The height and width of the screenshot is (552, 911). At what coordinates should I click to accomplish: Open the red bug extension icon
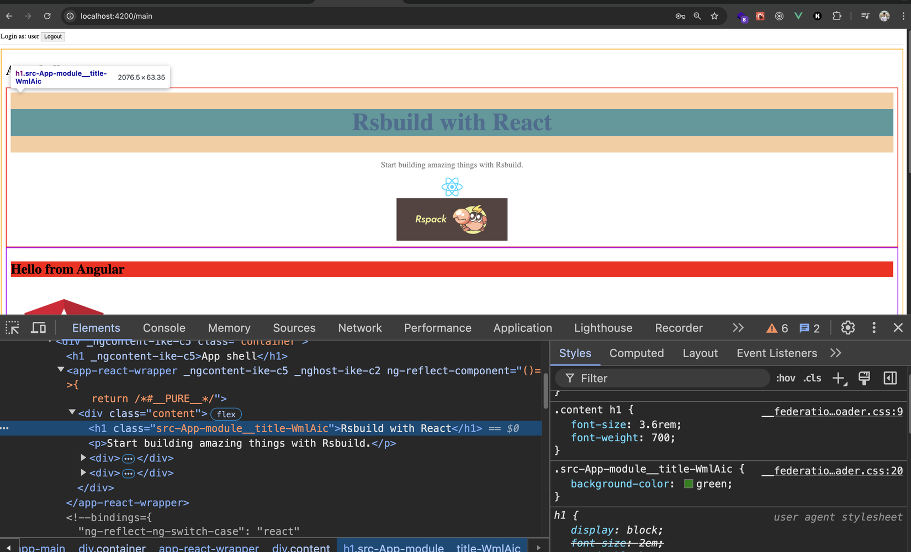pyautogui.click(x=760, y=16)
